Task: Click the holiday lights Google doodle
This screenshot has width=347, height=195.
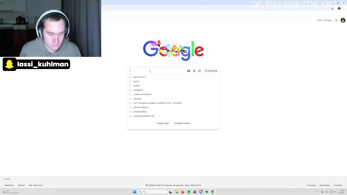Action: tap(173, 50)
